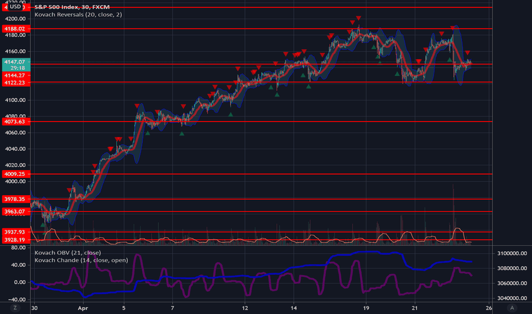Click the 4188.02 price line label

pos(15,29)
